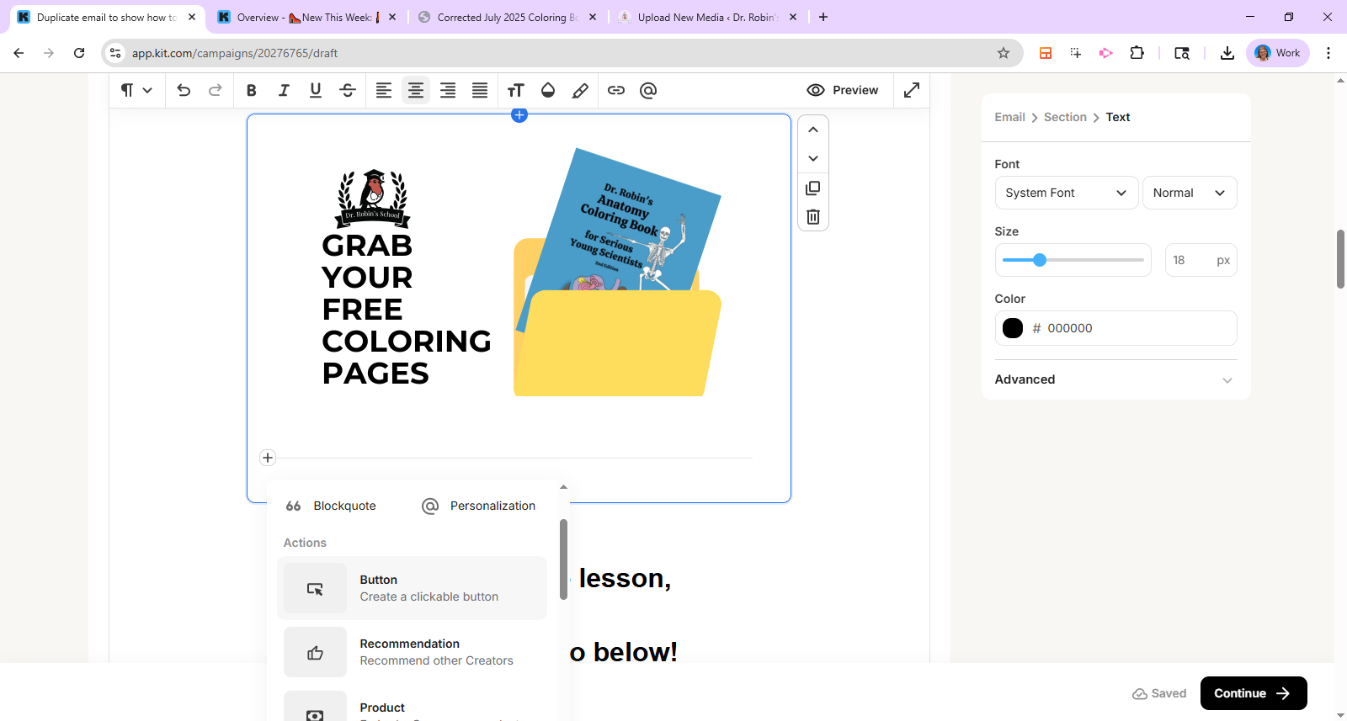Viewport: 1347px width, 721px height.
Task: Toggle bold formatting in toolbar
Action: pyautogui.click(x=251, y=91)
